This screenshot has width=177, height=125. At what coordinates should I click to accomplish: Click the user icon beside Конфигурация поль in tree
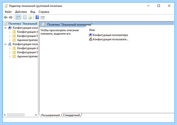[10, 44]
